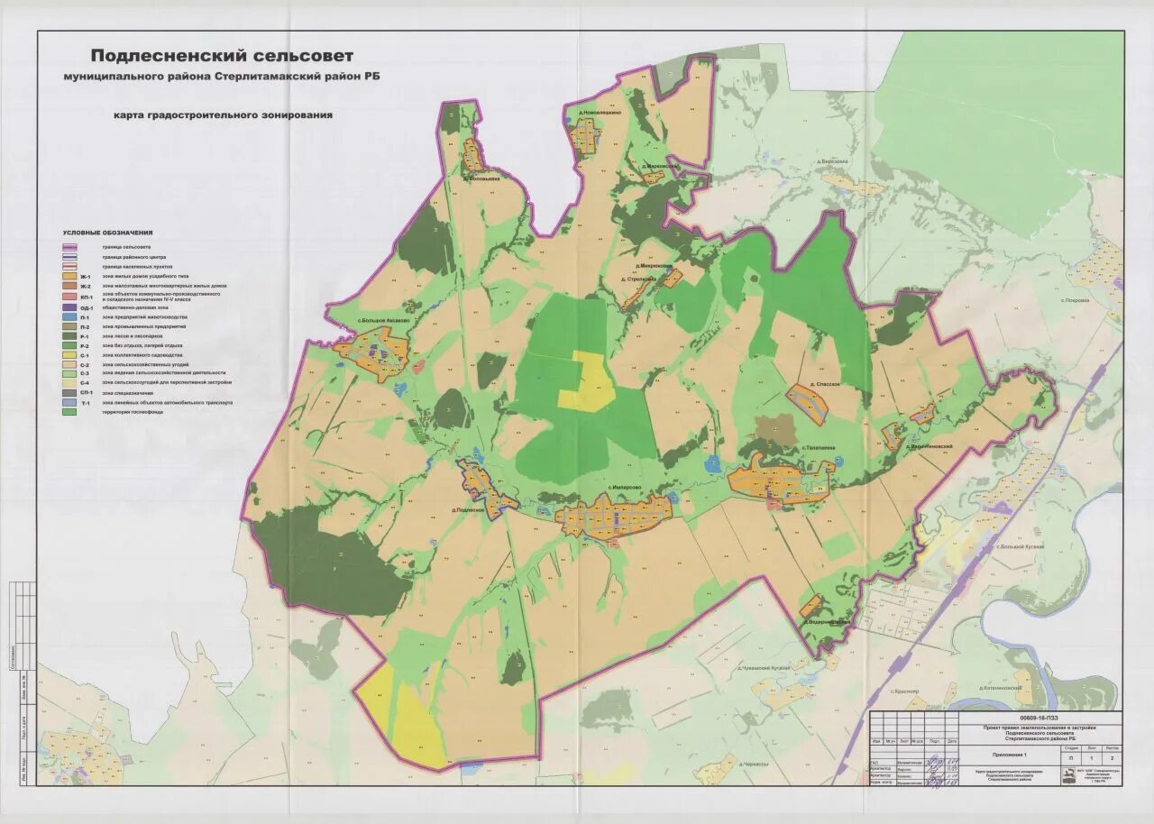The image size is (1154, 824).
Task: Click the blue П-1 legend swatch
Action: pos(69,316)
